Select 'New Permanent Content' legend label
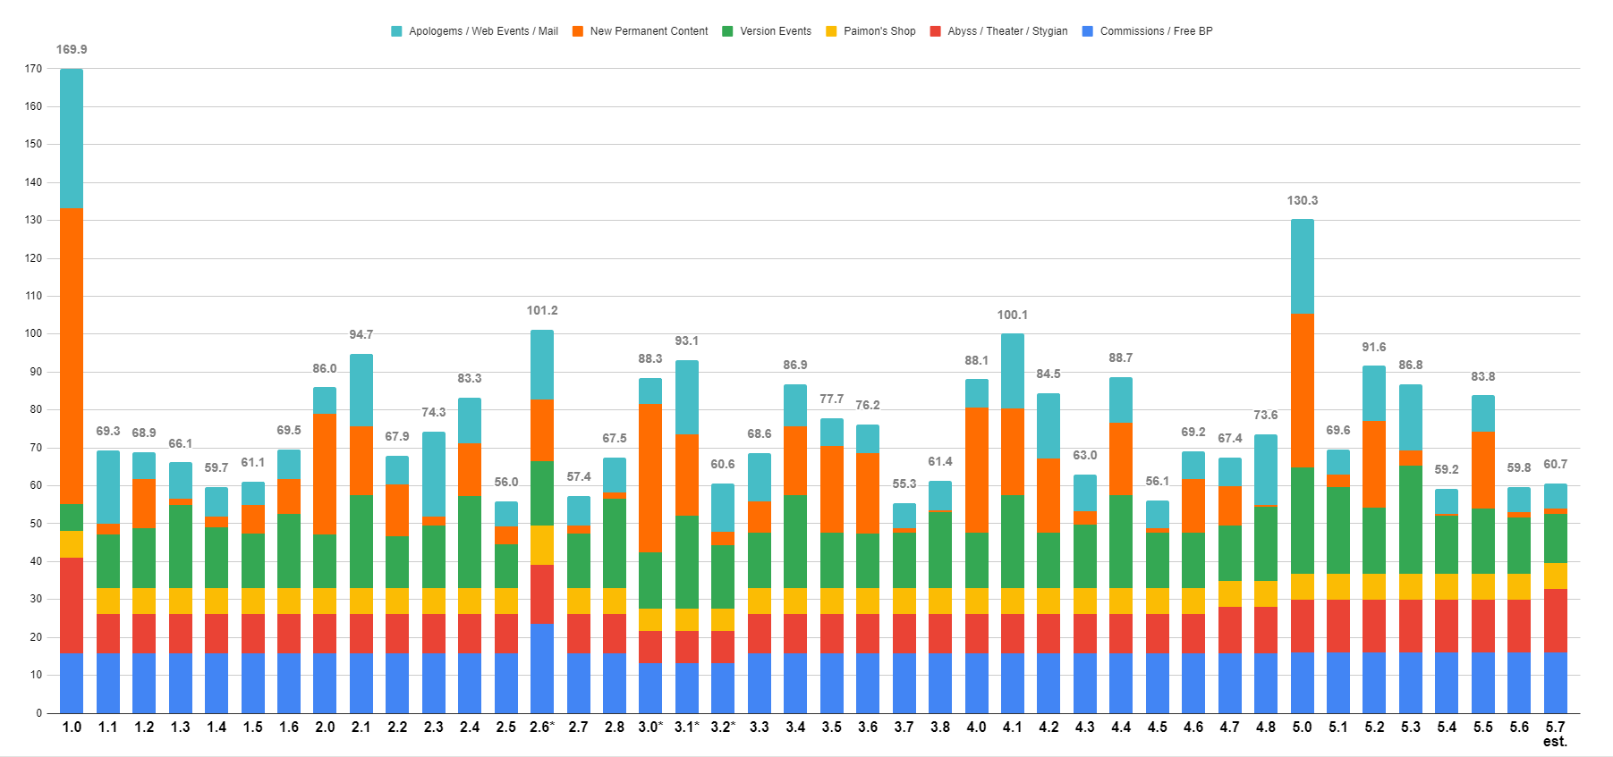Image resolution: width=1613 pixels, height=757 pixels. click(x=649, y=31)
